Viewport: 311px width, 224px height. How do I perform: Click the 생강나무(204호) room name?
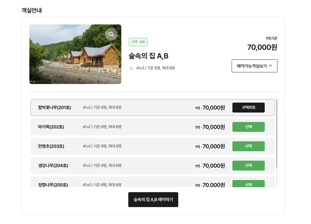click(x=53, y=166)
